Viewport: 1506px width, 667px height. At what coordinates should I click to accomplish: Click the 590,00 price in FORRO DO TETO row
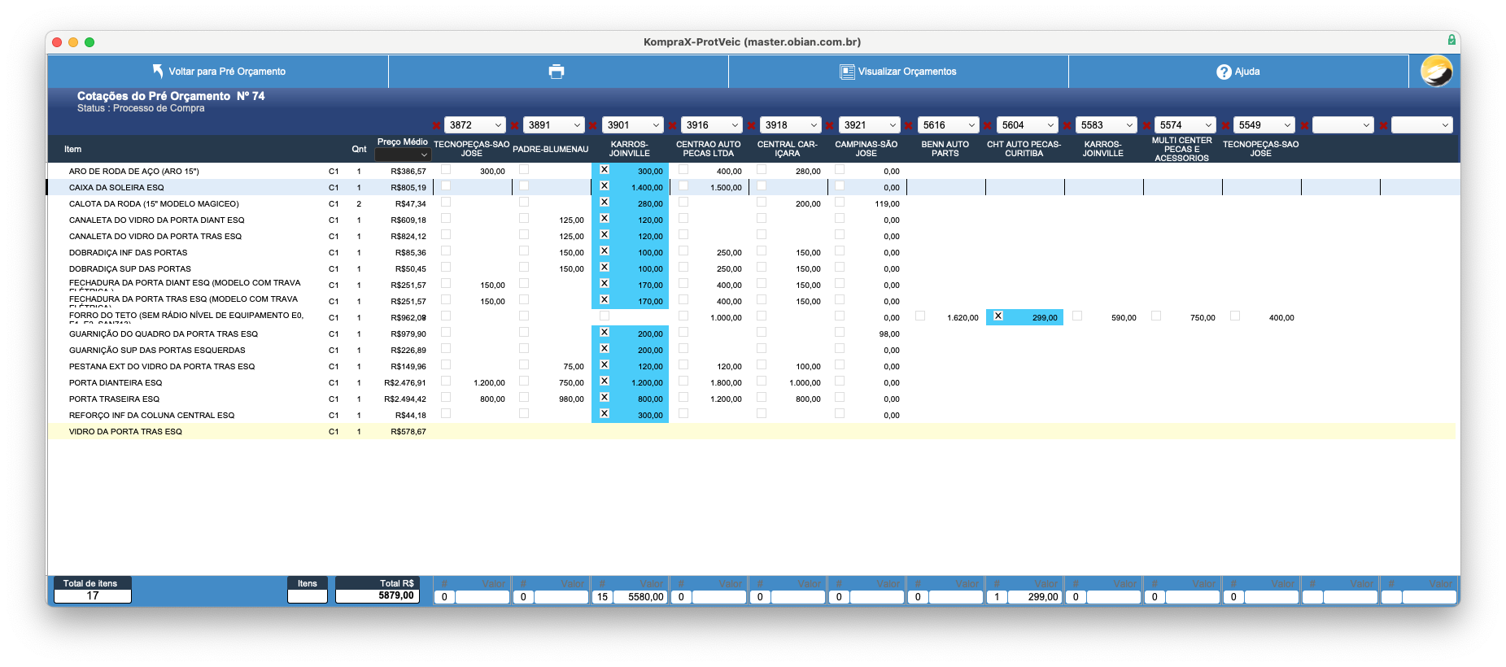pyautogui.click(x=1124, y=318)
